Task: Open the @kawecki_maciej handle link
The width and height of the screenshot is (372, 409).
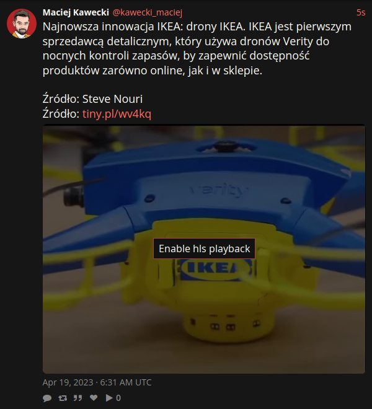Action: click(x=147, y=12)
